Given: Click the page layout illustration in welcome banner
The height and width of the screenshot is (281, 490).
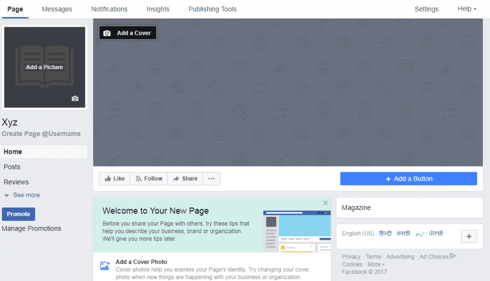Looking at the screenshot, I should (297, 231).
